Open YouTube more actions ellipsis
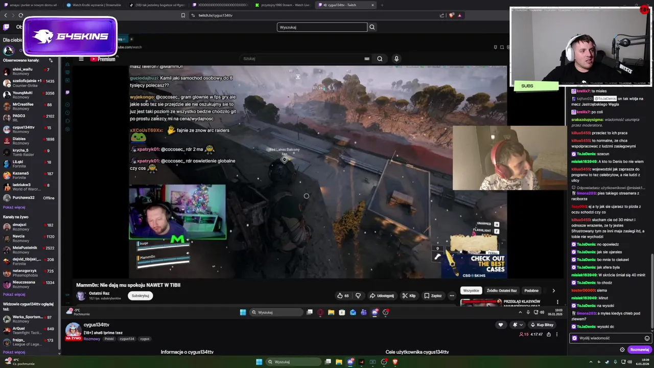The width and height of the screenshot is (654, 368). point(452,295)
